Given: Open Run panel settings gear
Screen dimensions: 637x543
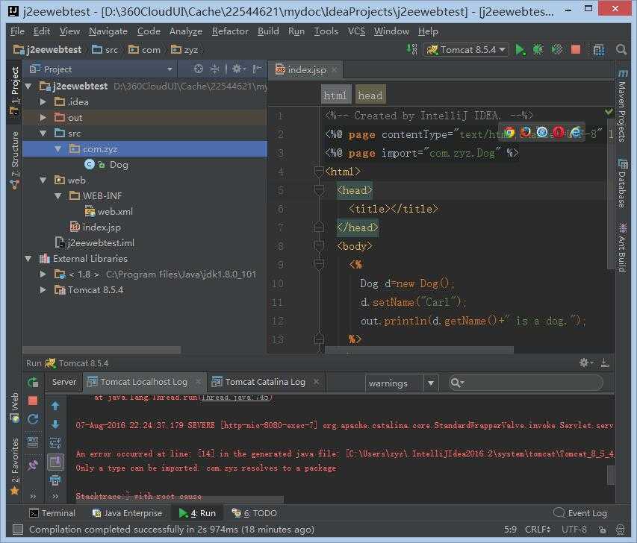Looking at the screenshot, I should click(x=585, y=362).
